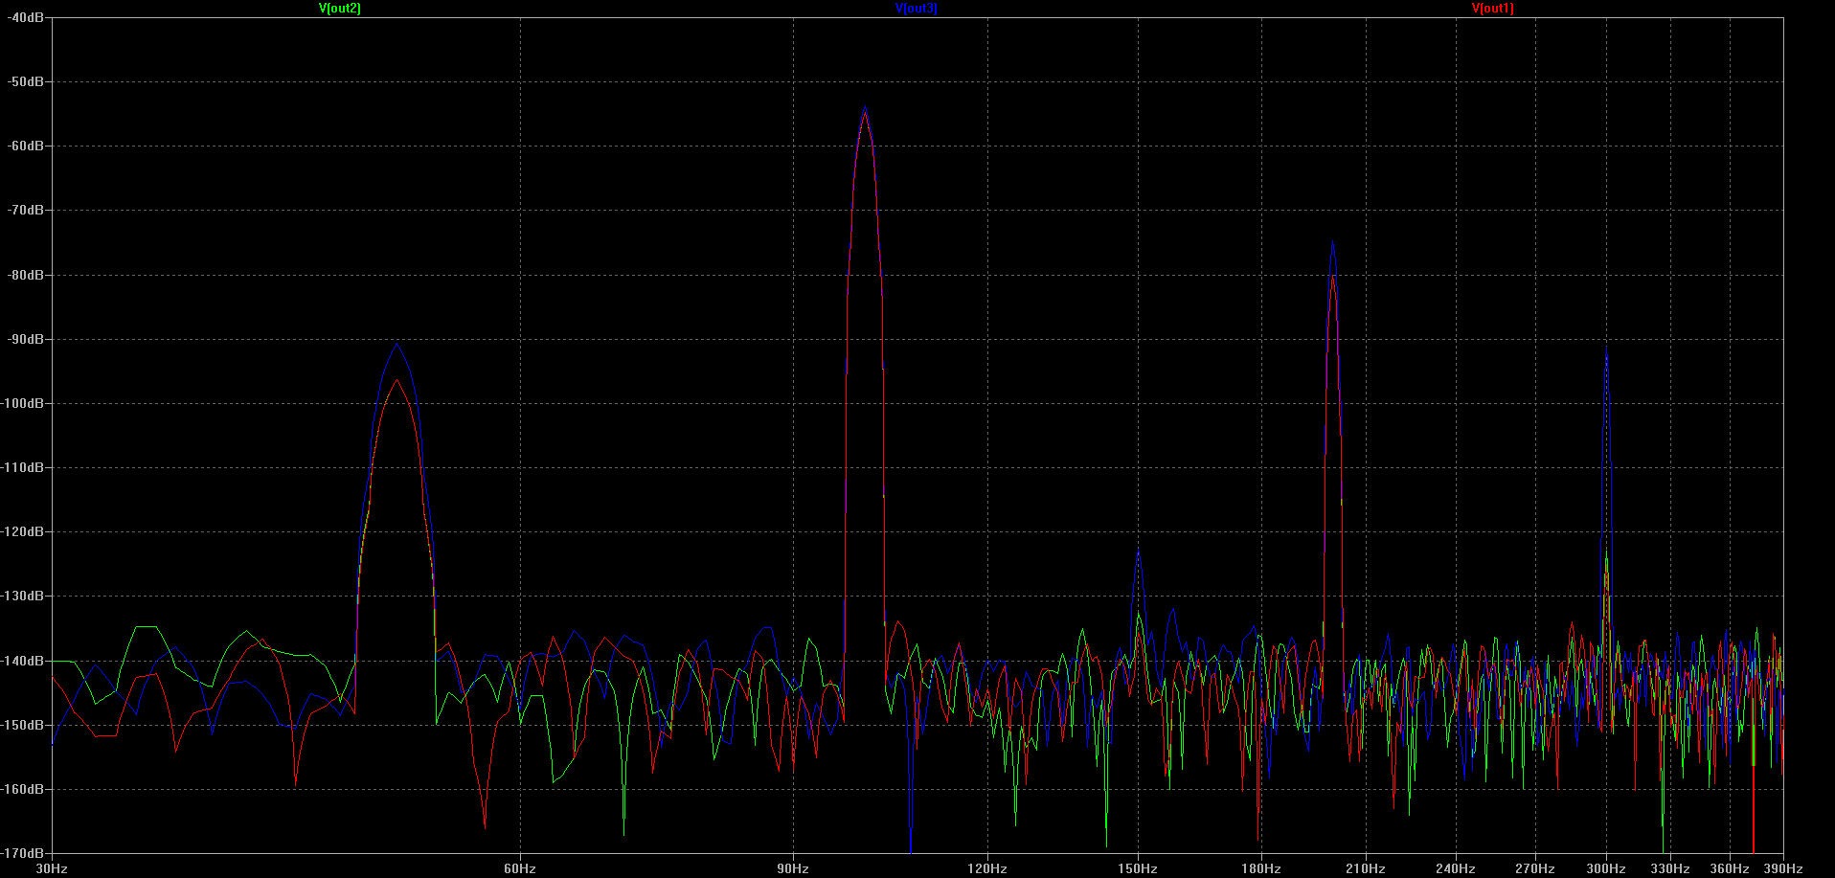This screenshot has height=878, width=1835.
Task: Click the 150Hz horizontal axis label
Action: [x=1138, y=868]
